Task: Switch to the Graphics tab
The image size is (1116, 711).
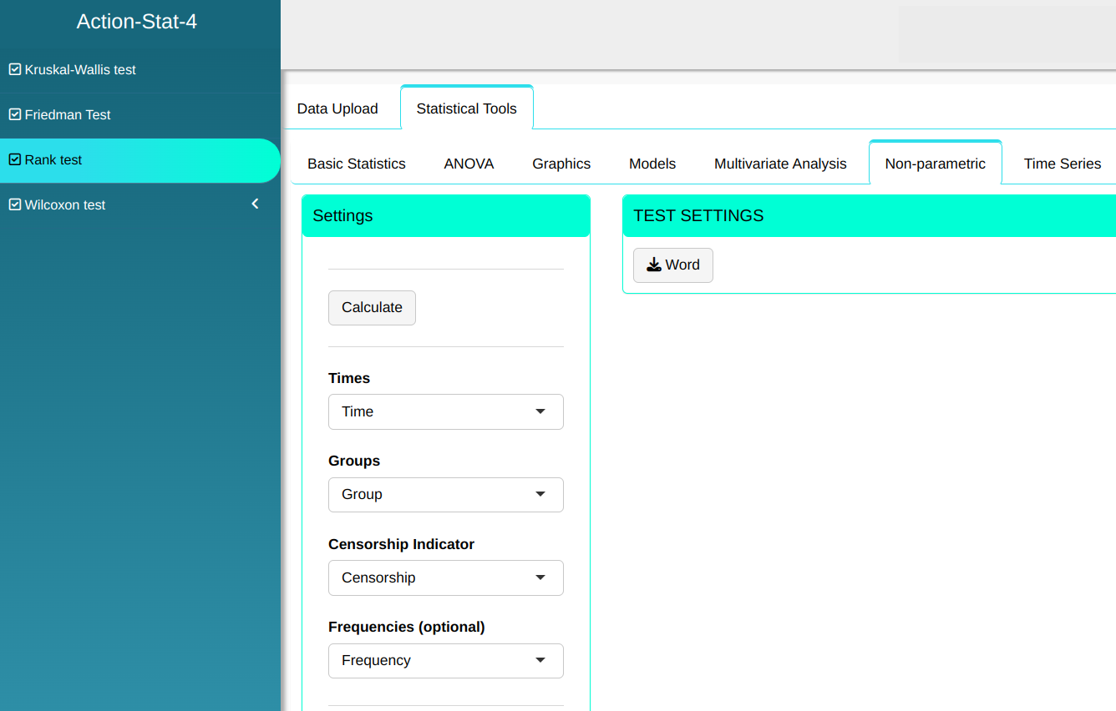Action: (561, 164)
